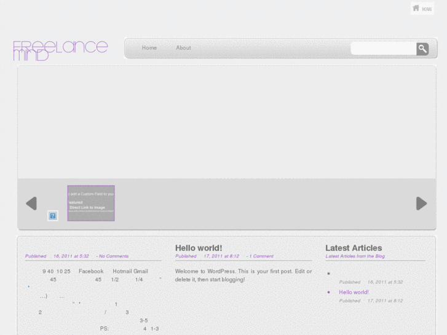This screenshot has width=447, height=335.
Task: Open the Hello world! post title
Action: tap(199, 248)
